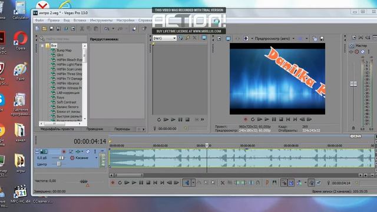Click the Open folder icon in main toolbar
The width and height of the screenshot is (377, 212).
(x=45, y=29)
